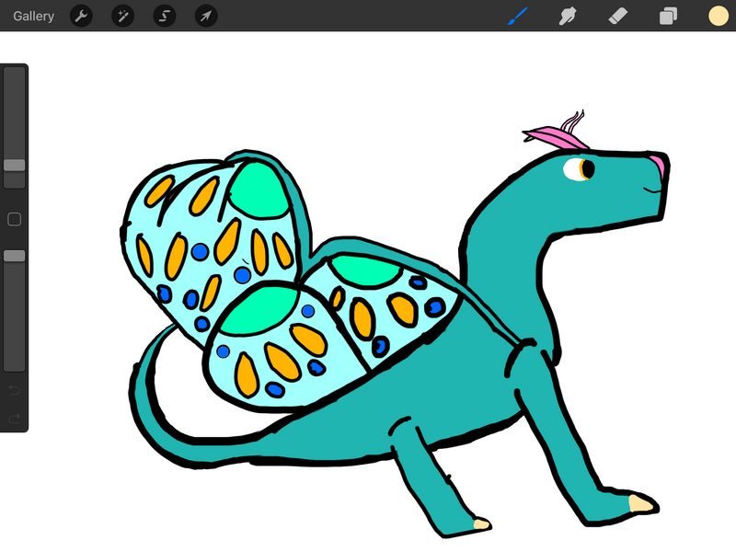This screenshot has width=736, height=552.
Task: Open the active color swatch picker
Action: point(718,16)
